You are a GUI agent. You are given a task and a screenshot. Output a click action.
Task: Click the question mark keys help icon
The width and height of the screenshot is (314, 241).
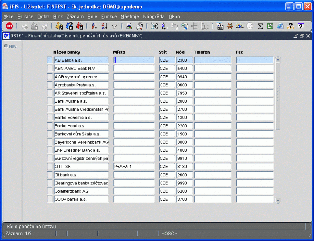tap(290, 26)
